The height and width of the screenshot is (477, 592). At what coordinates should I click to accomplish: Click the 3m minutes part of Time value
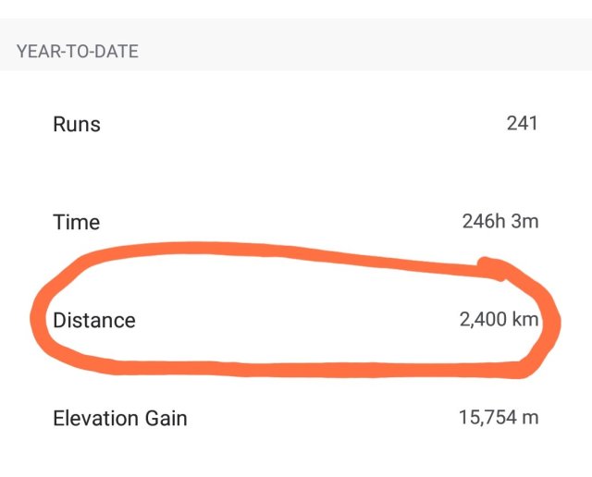click(x=525, y=222)
